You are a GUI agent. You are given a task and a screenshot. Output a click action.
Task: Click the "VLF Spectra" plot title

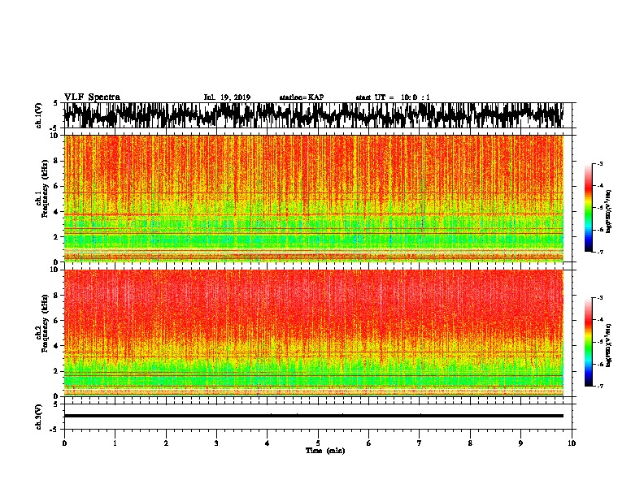[92, 97]
